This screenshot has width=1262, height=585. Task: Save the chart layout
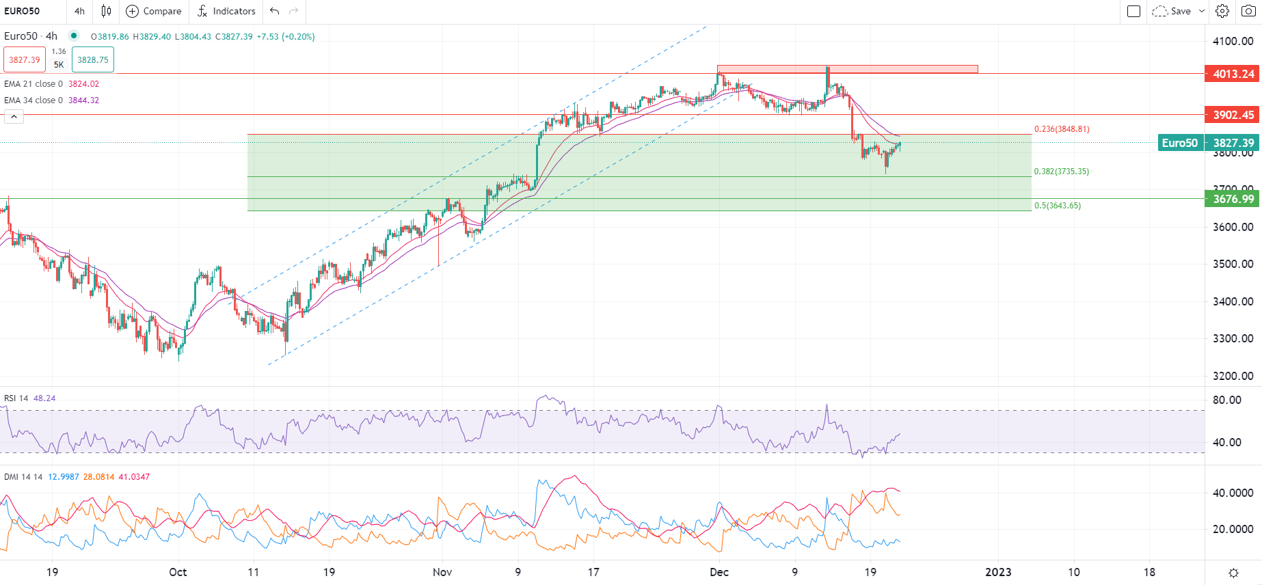click(1172, 11)
